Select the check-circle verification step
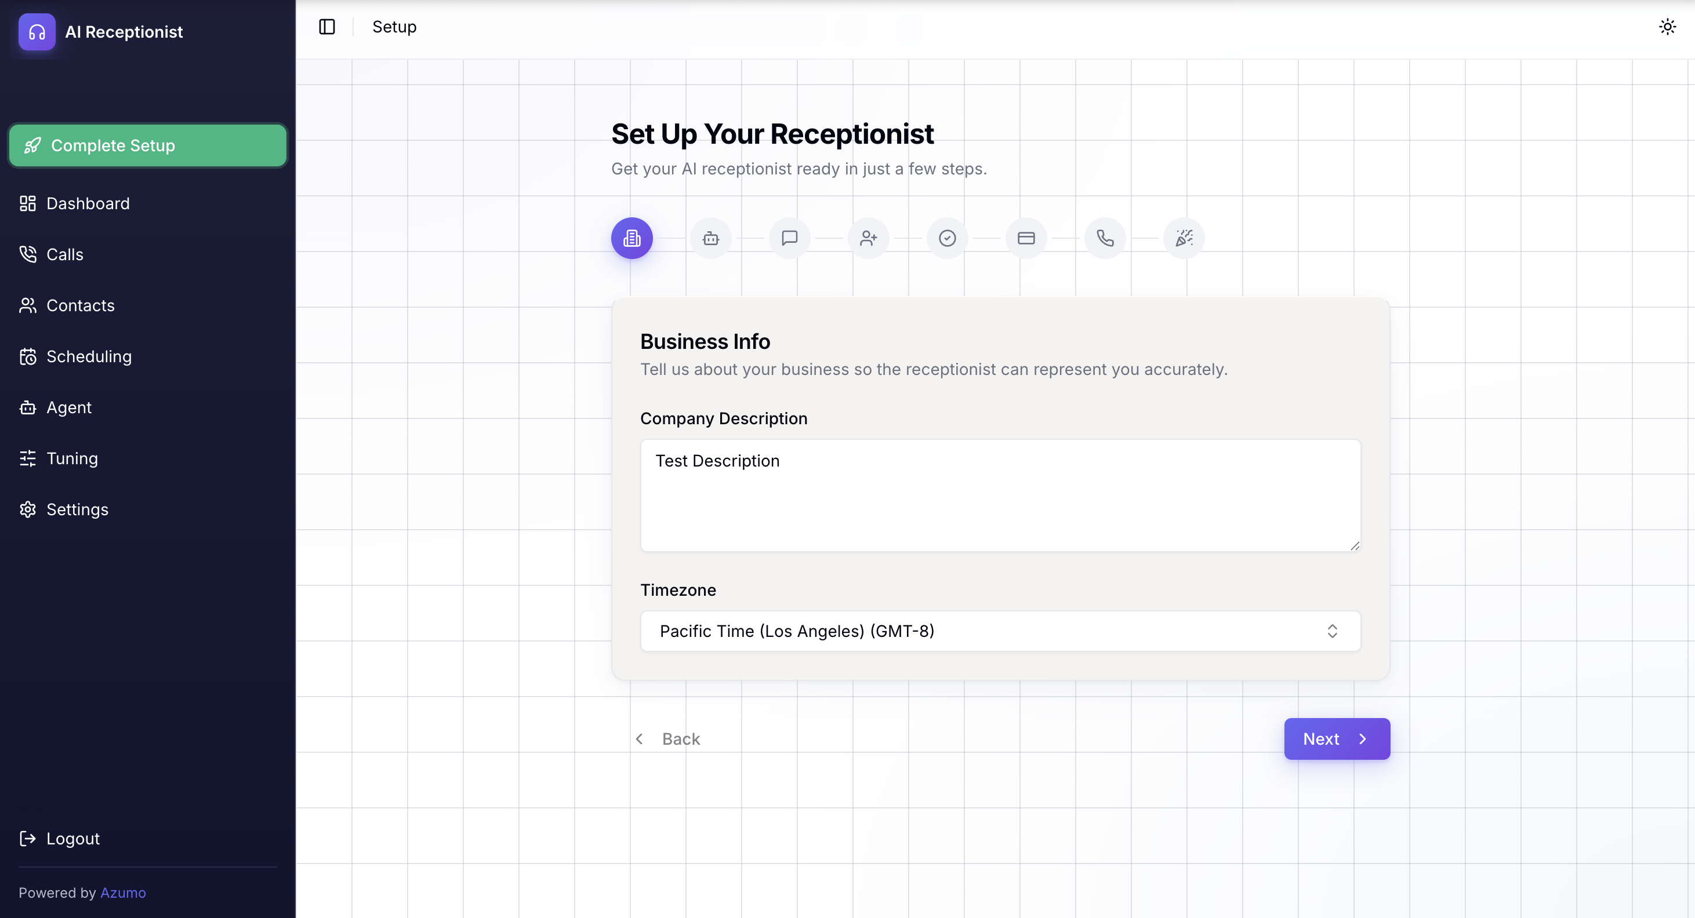This screenshot has height=918, width=1695. [x=947, y=238]
